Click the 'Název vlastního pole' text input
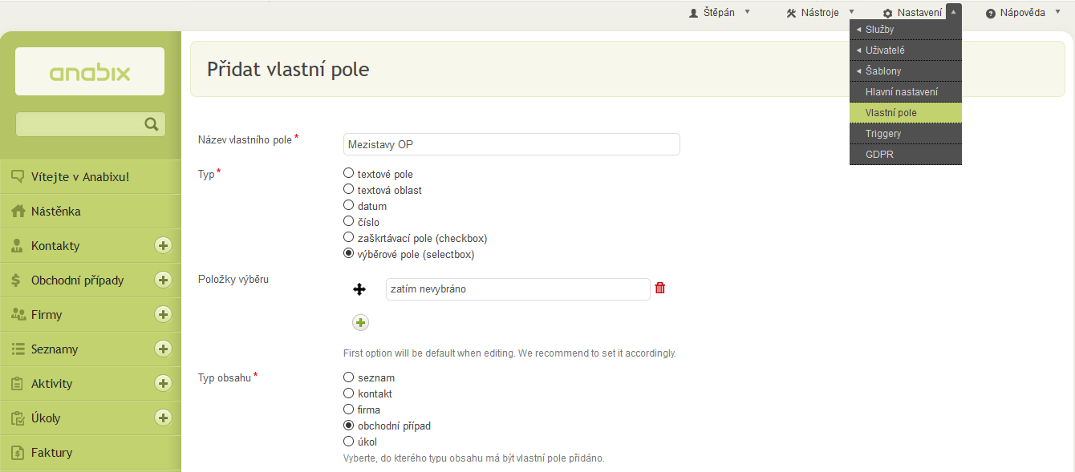 511,144
